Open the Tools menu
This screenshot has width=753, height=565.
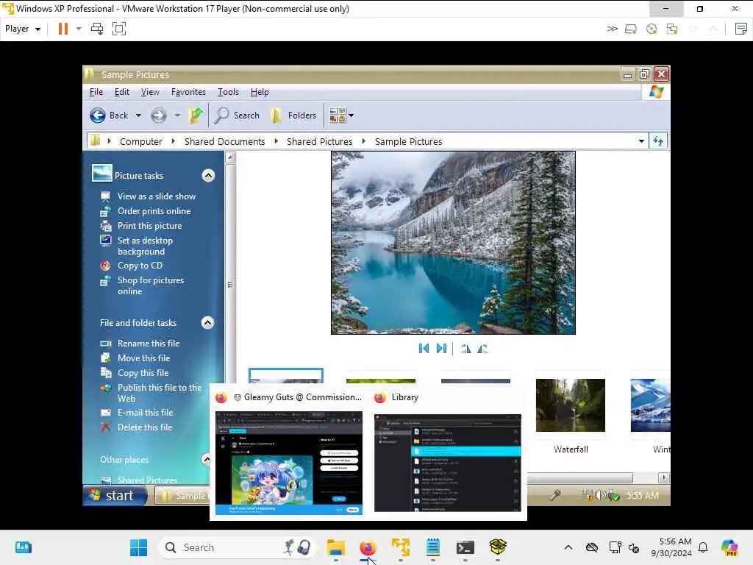(x=228, y=92)
